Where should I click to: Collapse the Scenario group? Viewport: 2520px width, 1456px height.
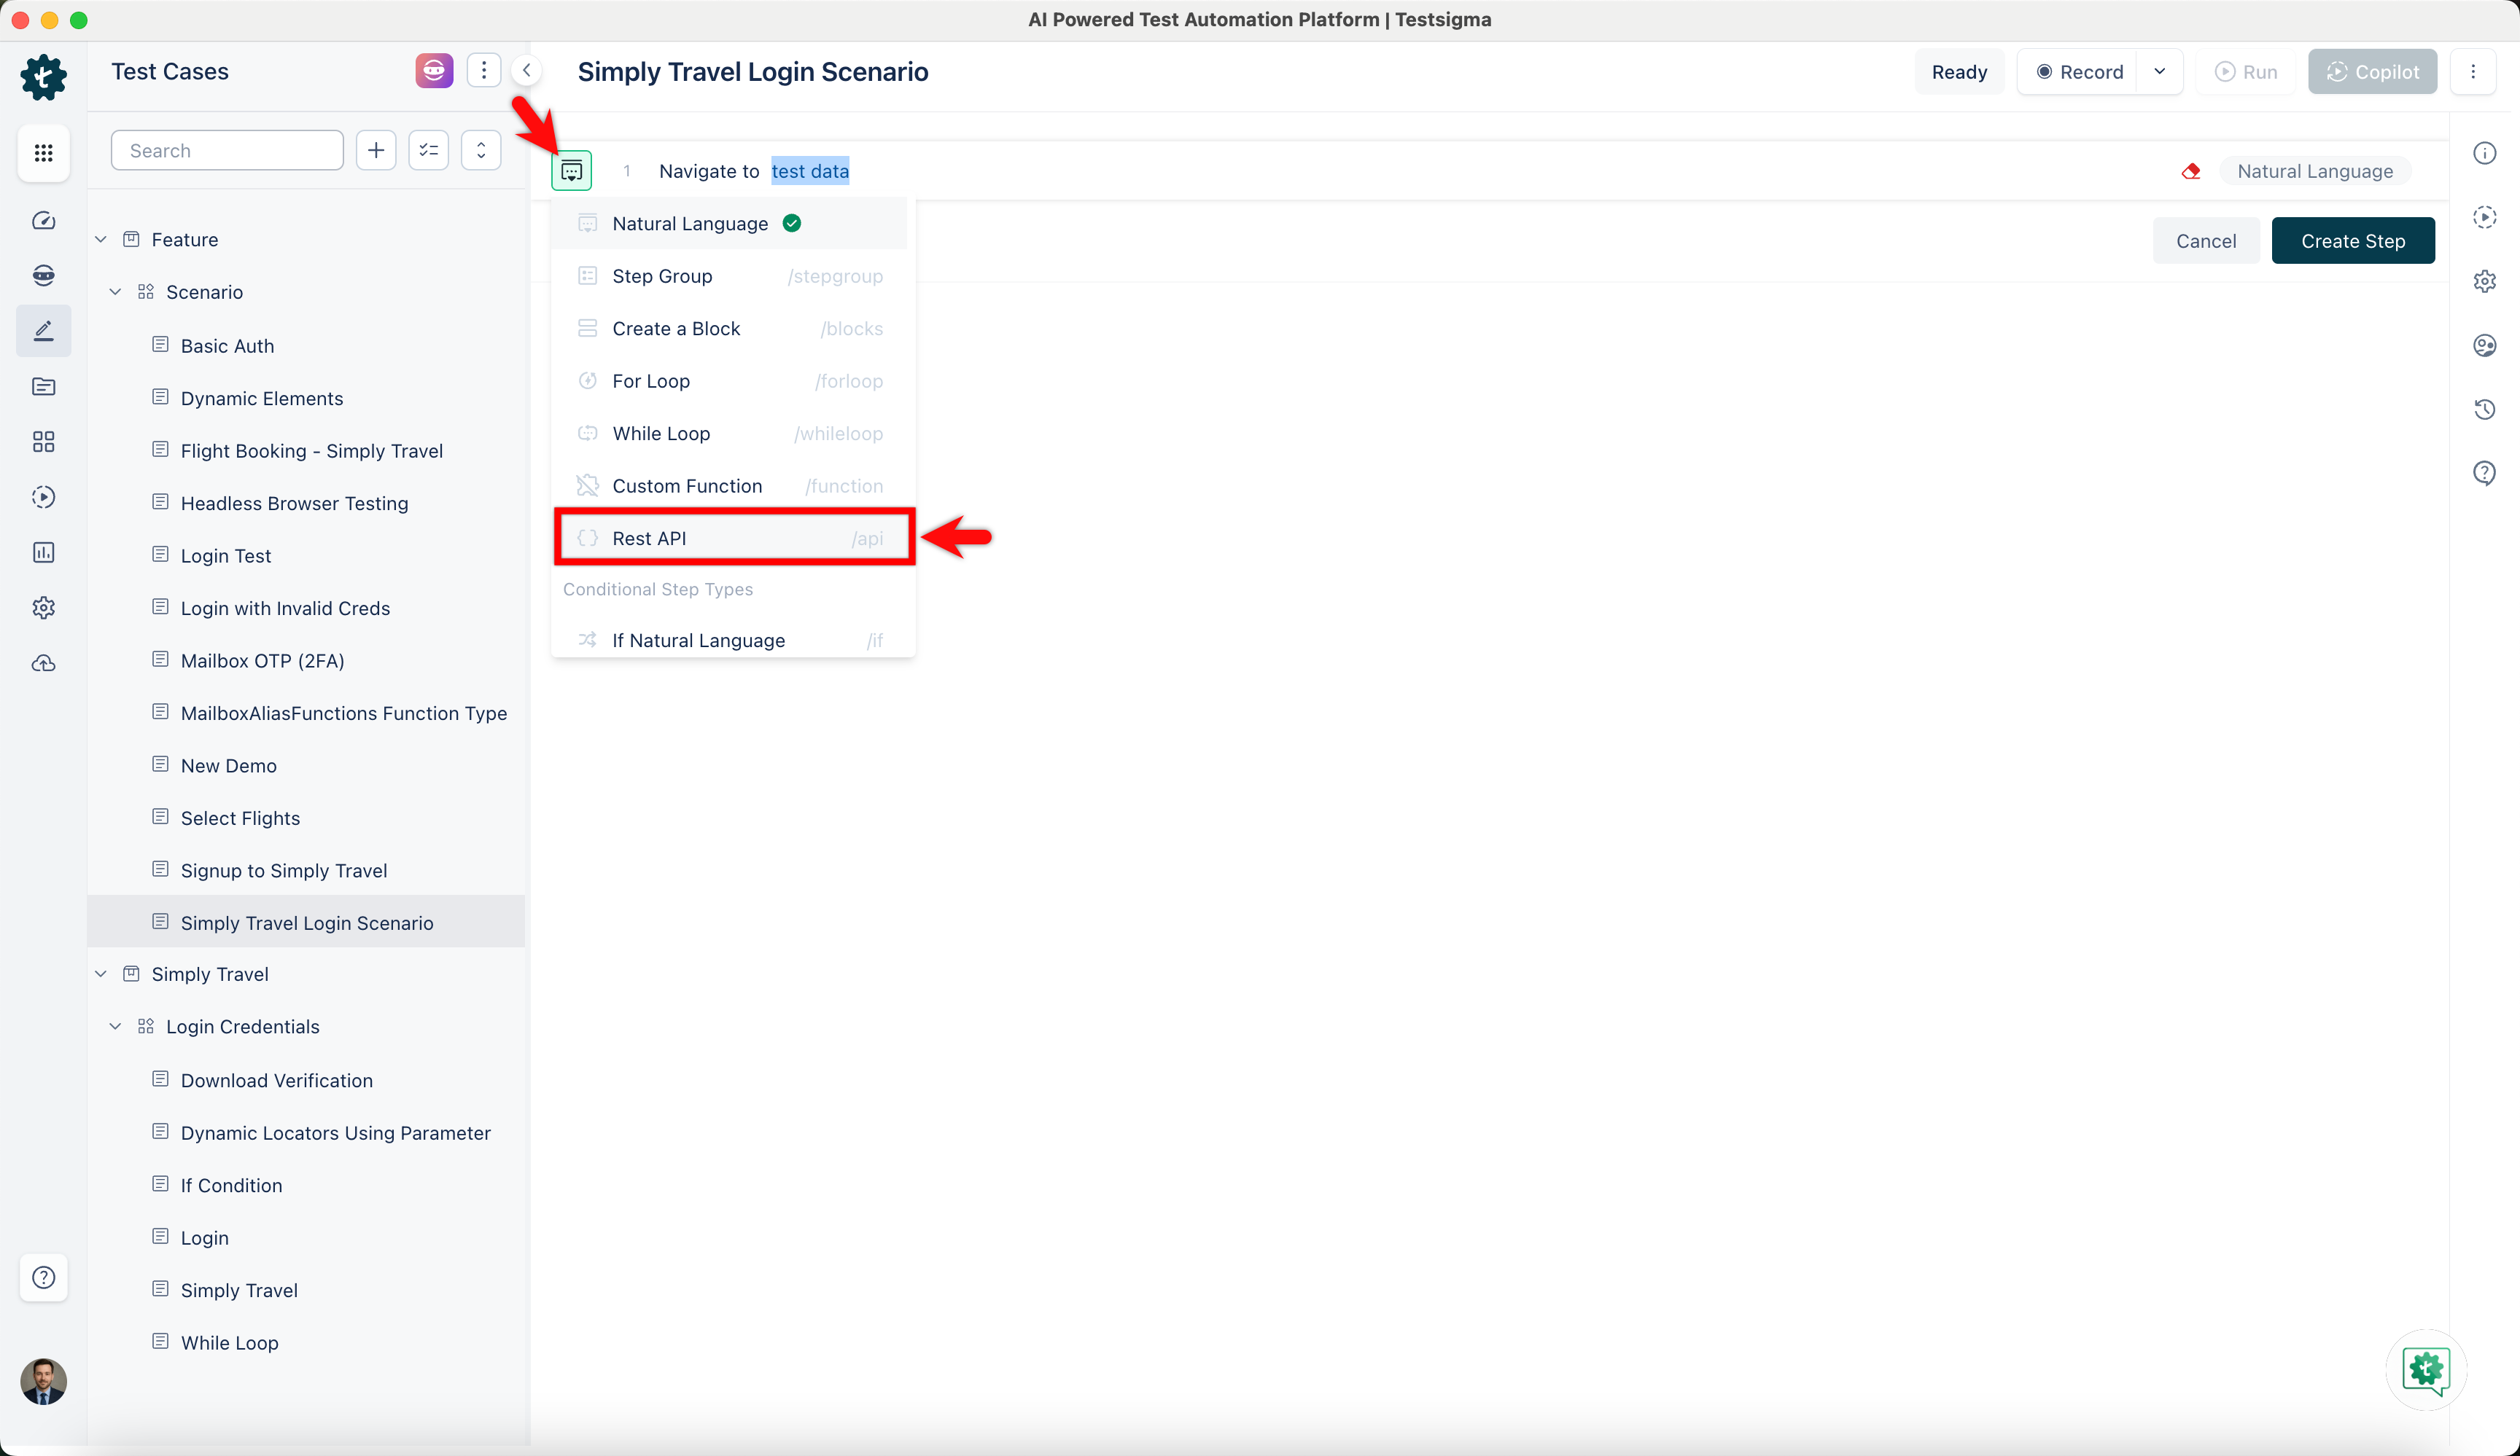click(x=116, y=291)
